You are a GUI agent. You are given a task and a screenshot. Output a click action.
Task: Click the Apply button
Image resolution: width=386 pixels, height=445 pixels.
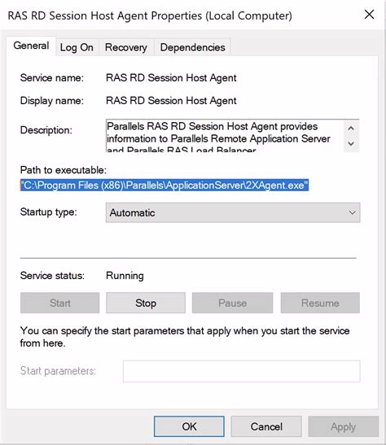click(x=344, y=426)
